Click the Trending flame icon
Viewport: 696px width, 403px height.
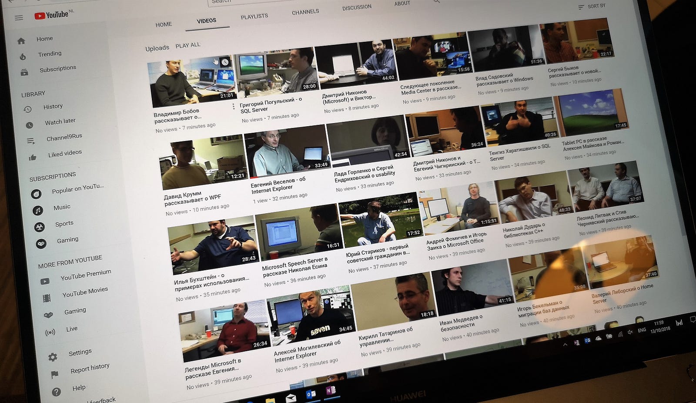[x=23, y=57]
